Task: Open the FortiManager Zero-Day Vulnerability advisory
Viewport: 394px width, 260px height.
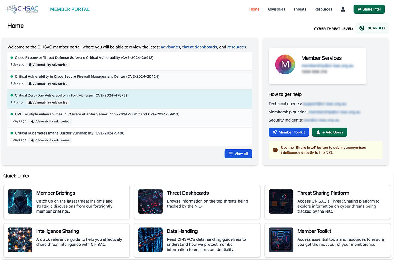Action: [x=71, y=95]
